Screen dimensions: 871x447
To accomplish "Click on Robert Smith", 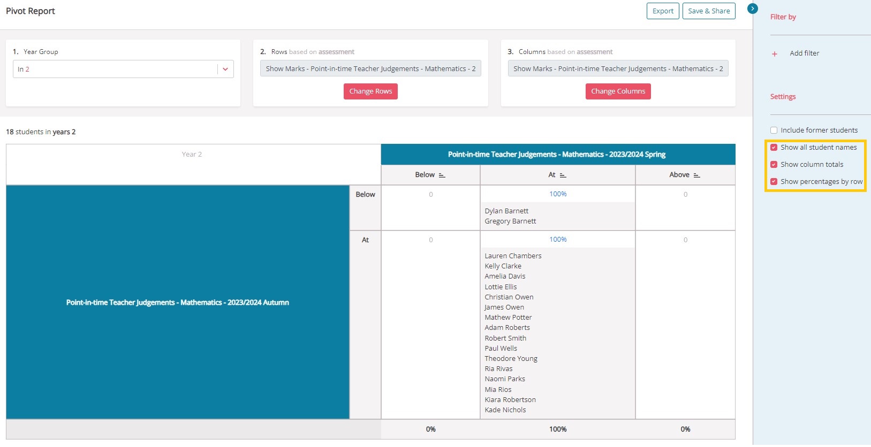I will tap(505, 338).
